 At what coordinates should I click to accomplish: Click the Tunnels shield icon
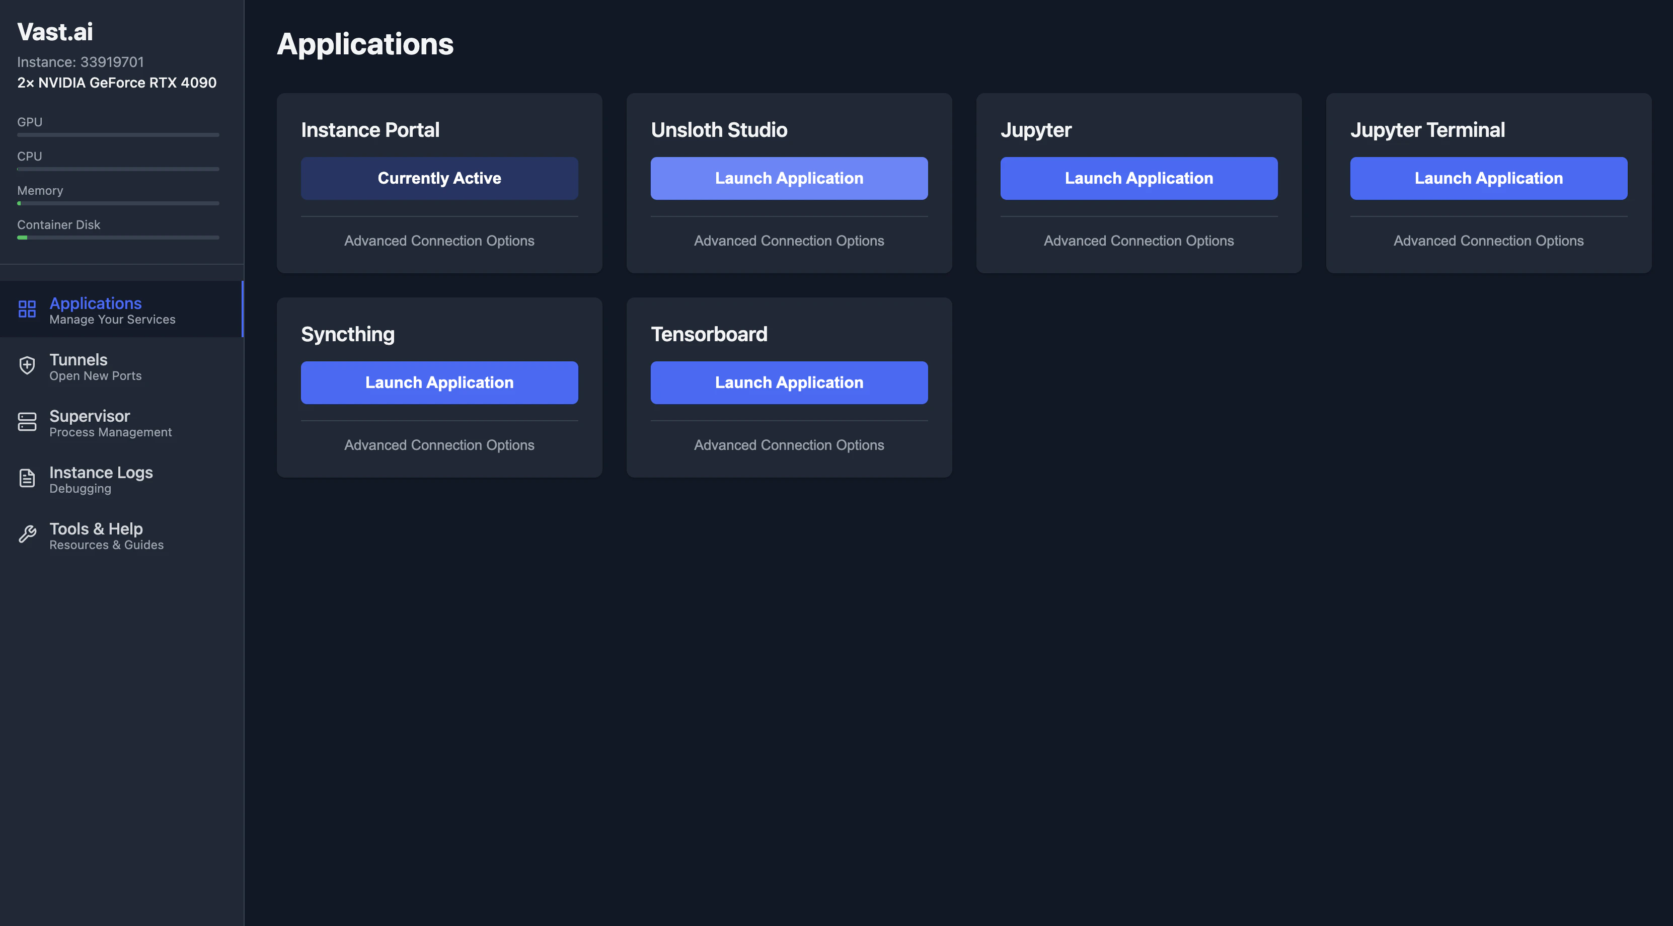[x=27, y=365]
